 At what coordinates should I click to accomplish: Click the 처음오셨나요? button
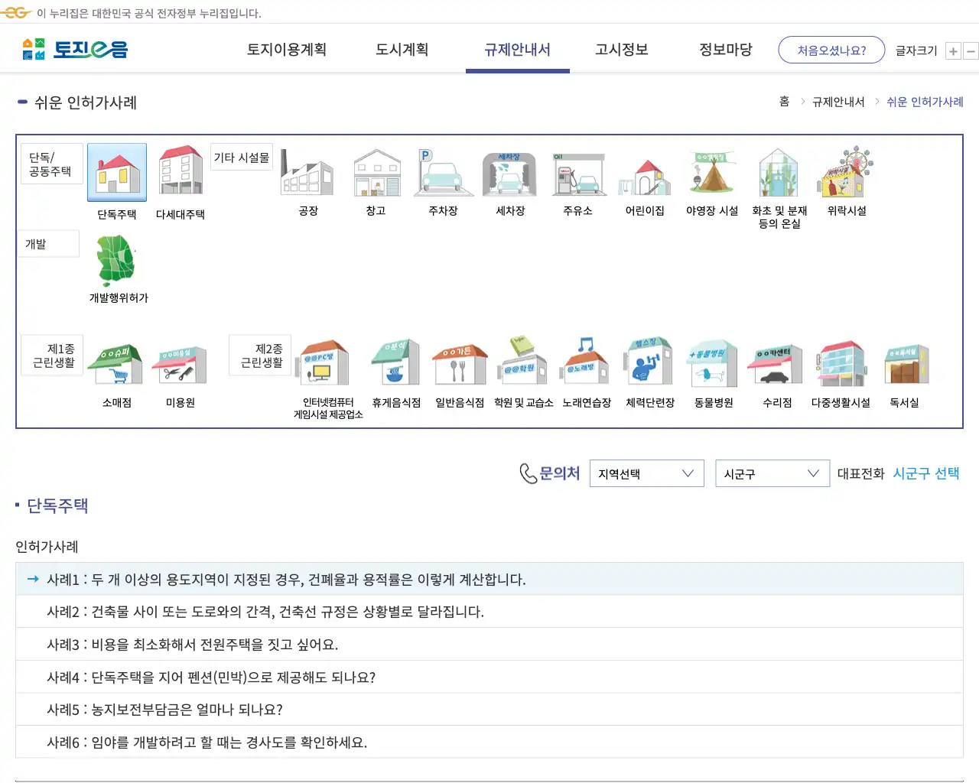coord(831,49)
